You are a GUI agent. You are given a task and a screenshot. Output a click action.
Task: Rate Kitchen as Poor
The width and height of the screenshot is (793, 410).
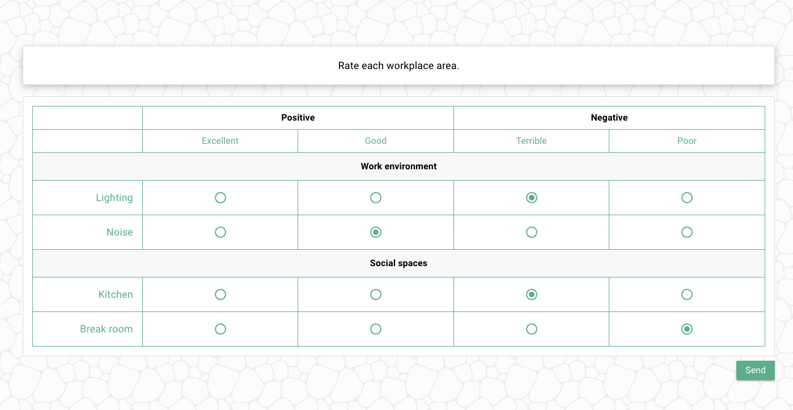[687, 294]
